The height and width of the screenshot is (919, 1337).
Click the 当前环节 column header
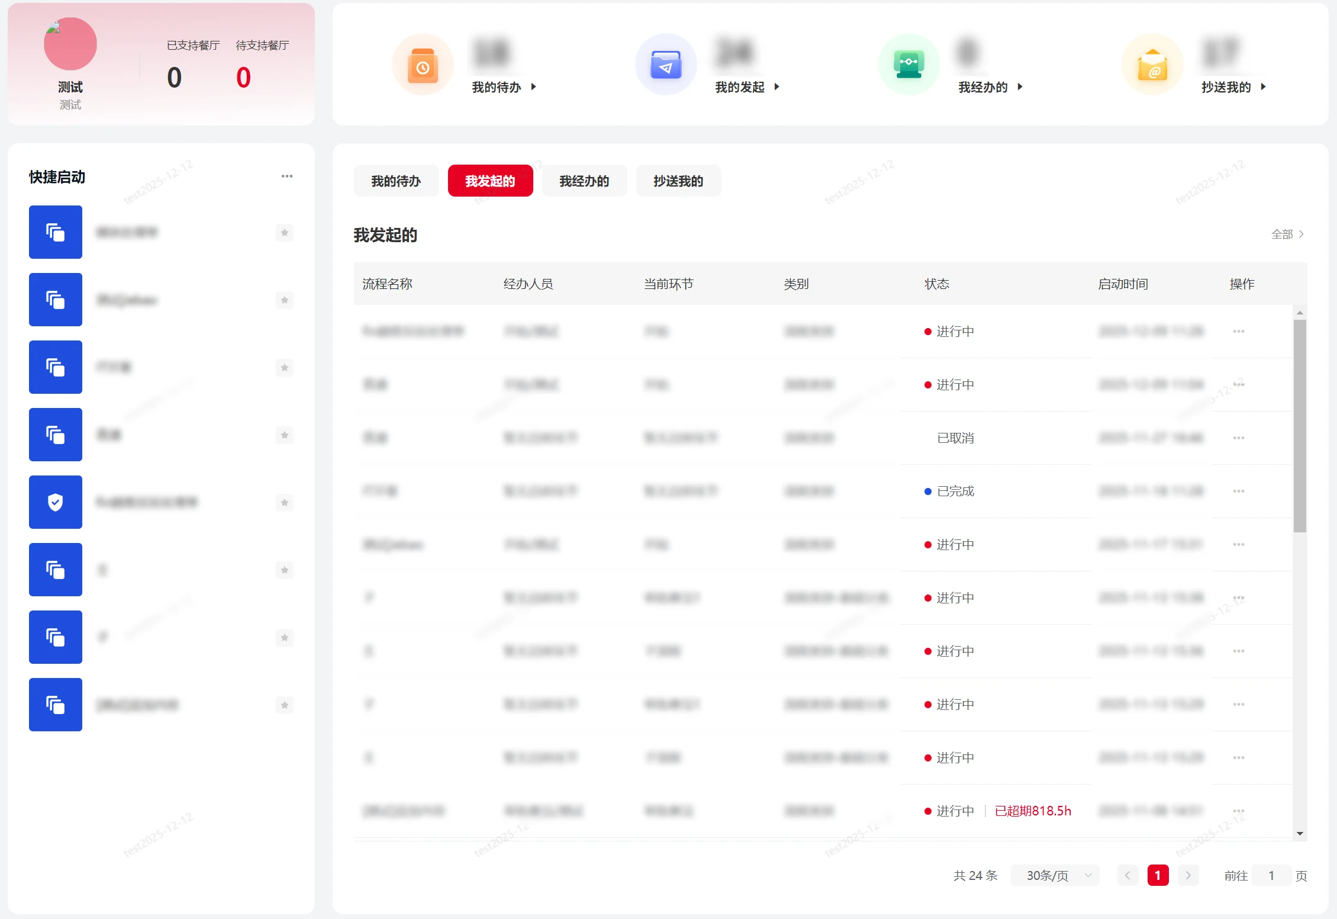(668, 284)
